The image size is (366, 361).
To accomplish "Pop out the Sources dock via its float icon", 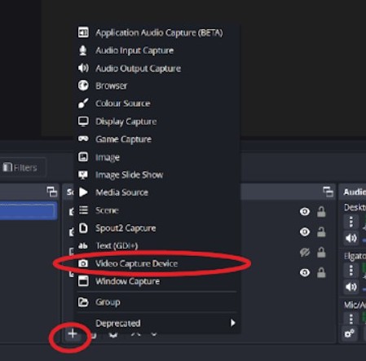I will [x=328, y=192].
